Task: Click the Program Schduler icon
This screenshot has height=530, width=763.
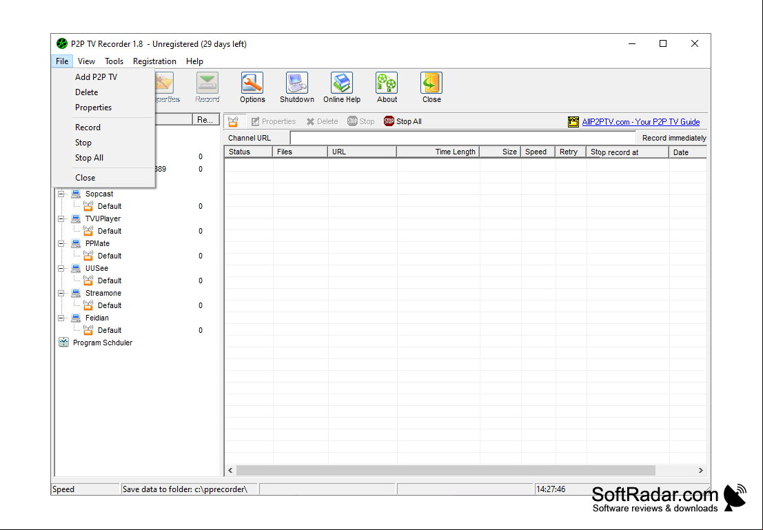Action: pos(63,342)
